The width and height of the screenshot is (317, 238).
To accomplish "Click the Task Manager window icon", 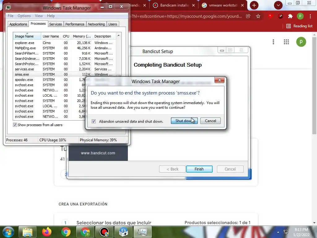I will click(8, 8).
